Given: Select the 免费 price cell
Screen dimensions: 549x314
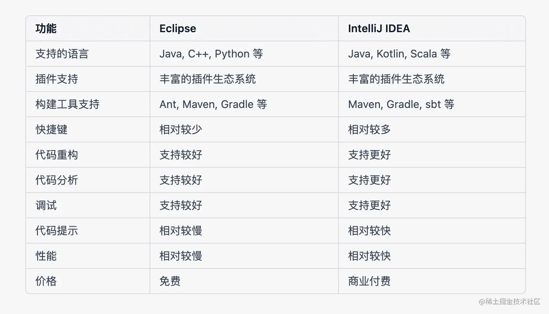Looking at the screenshot, I should 170,281.
